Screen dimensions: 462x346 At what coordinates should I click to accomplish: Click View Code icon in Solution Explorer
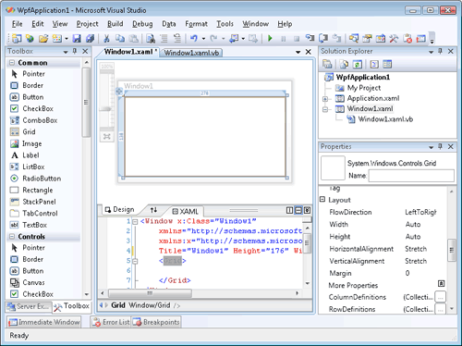coord(374,64)
